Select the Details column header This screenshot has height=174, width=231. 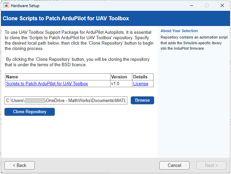tap(140, 77)
